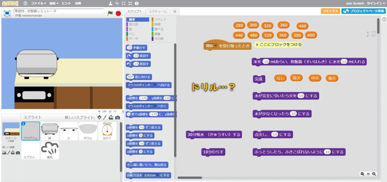Open the 編集 menu
The width and height of the screenshot is (387, 182).
point(54,3)
